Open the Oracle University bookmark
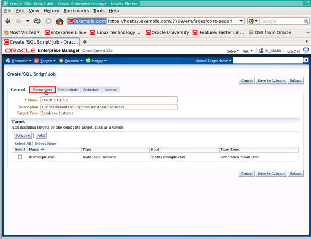Viewport: 311px width, 239px height. (x=167, y=32)
